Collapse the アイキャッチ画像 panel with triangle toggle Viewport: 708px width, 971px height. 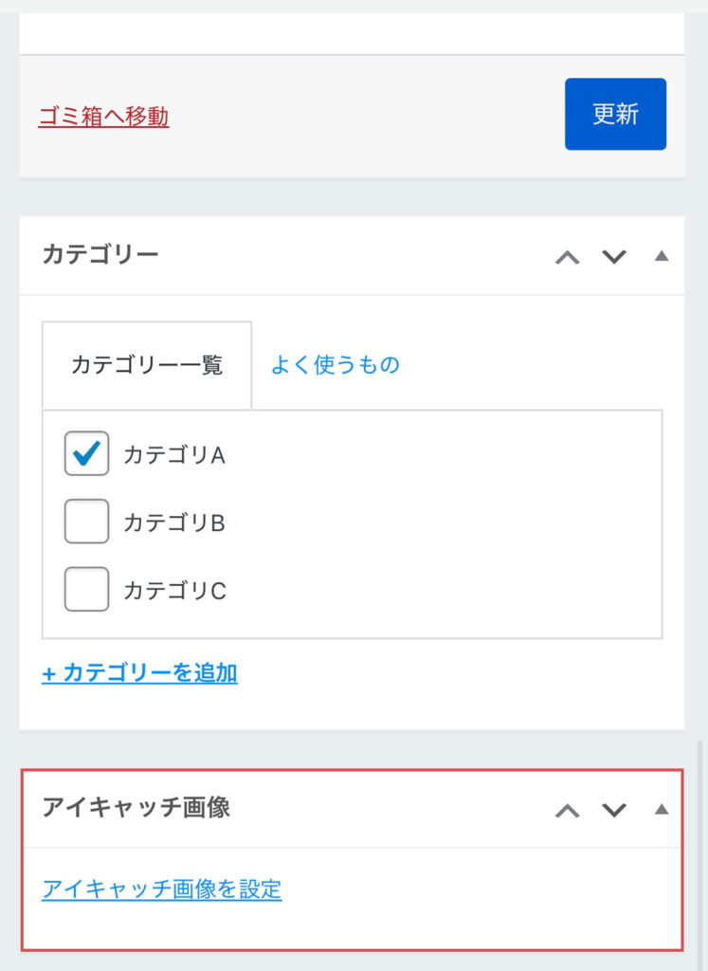pos(662,809)
